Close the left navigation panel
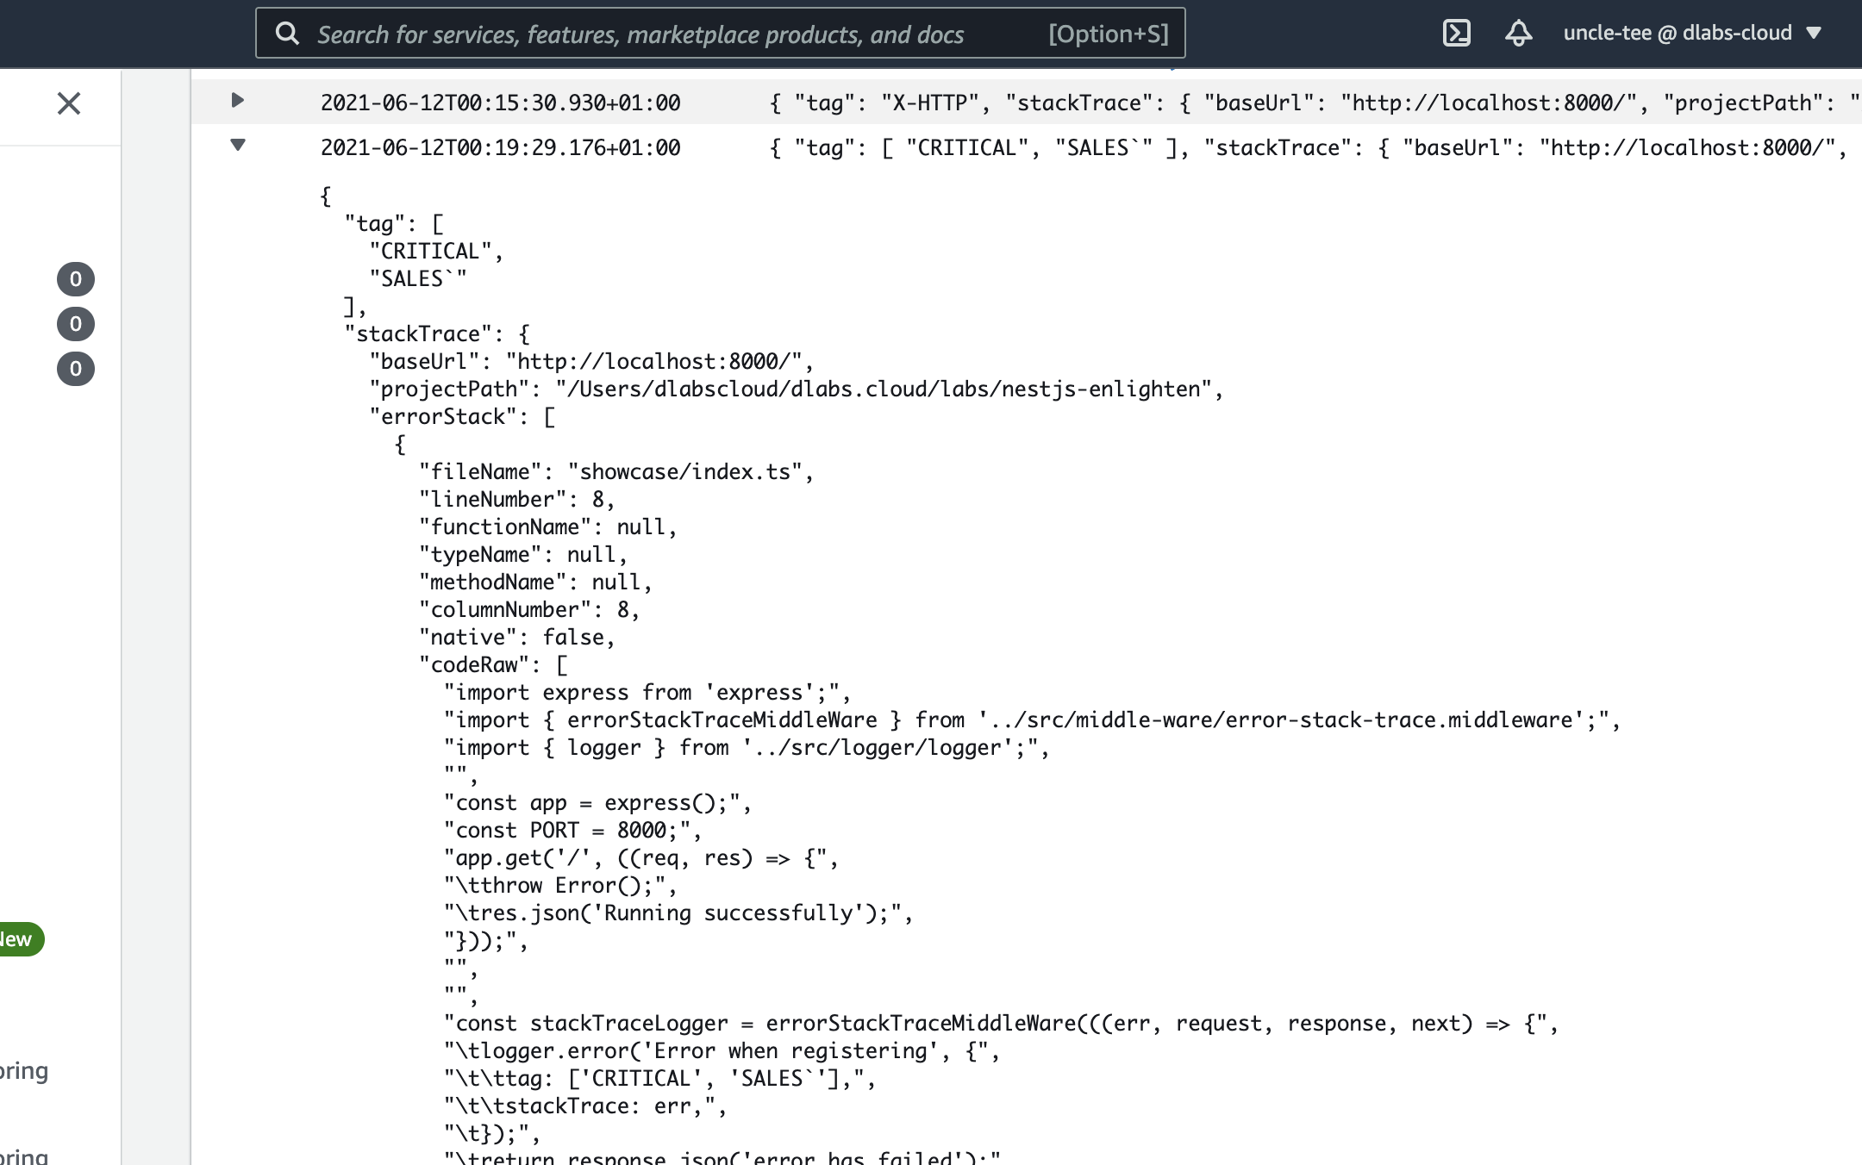Screen dimensions: 1862x1165 pos(69,103)
